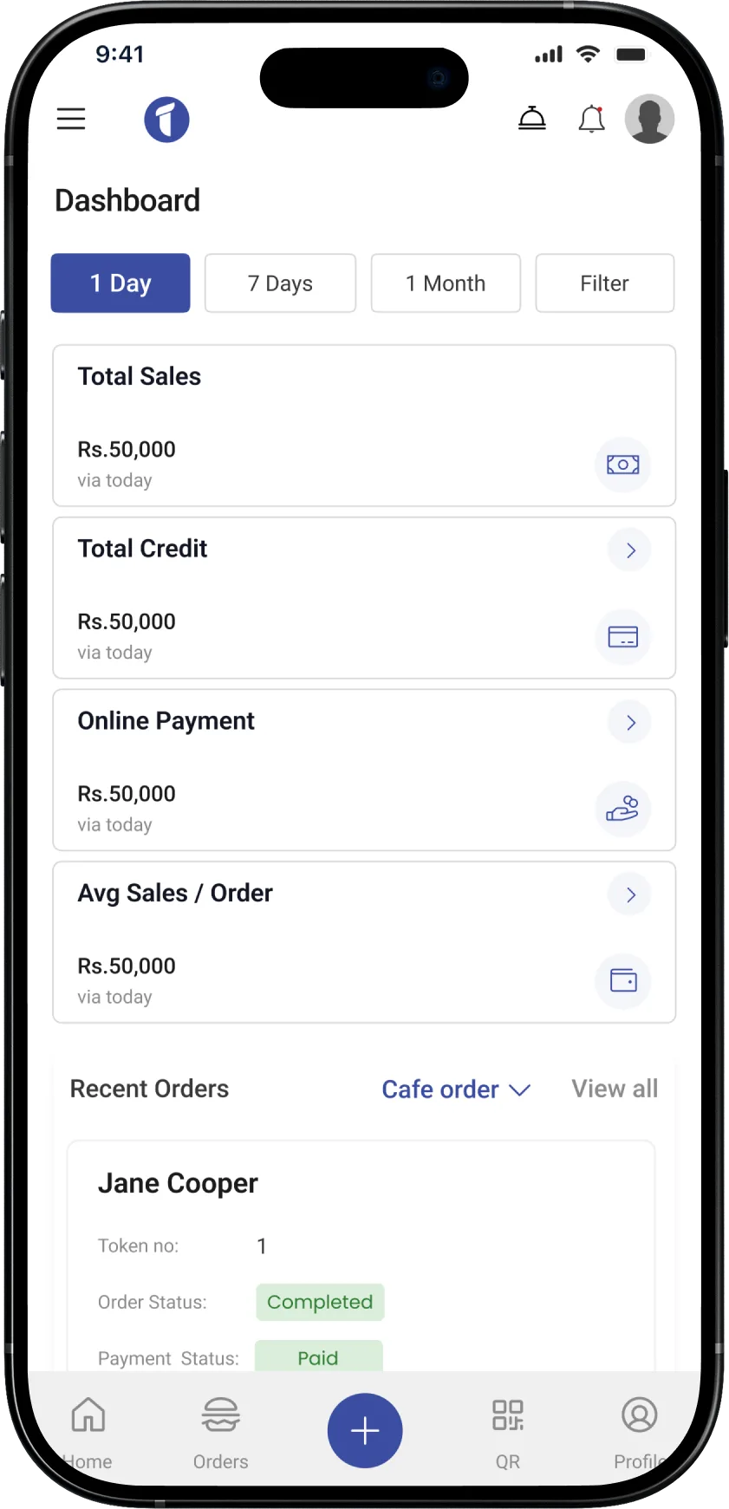View notifications bell icon
729x1509 pixels.
(591, 119)
